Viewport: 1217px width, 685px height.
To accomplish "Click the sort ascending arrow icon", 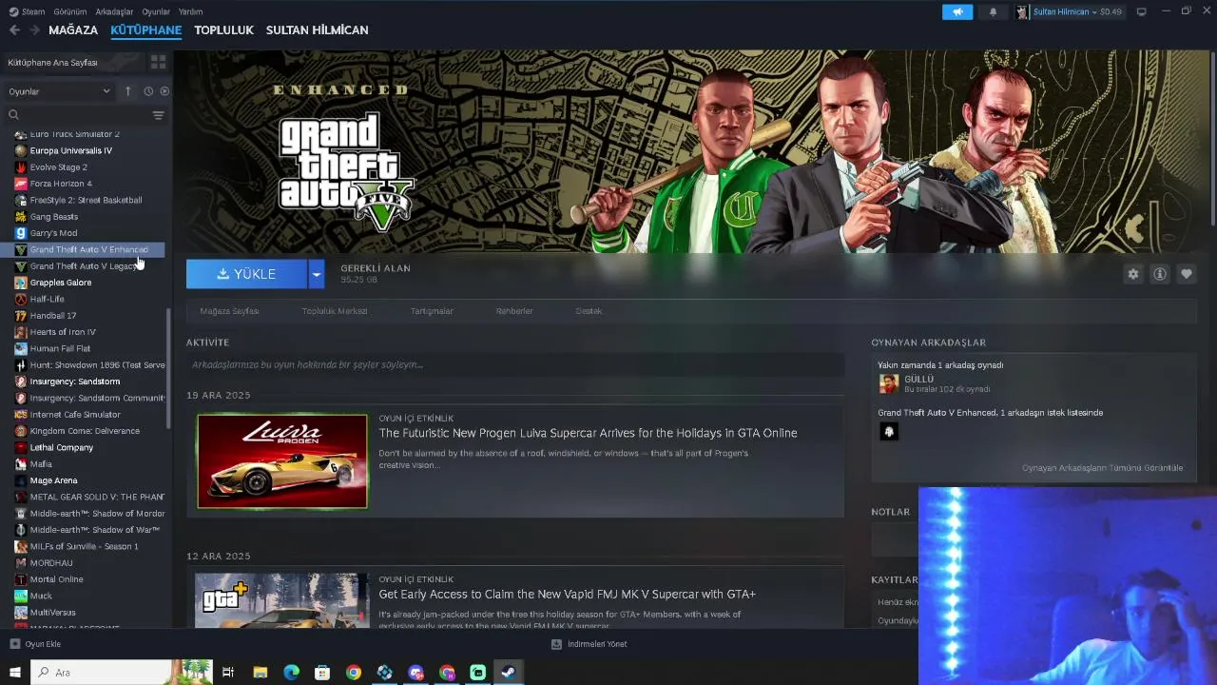I will (x=127, y=91).
